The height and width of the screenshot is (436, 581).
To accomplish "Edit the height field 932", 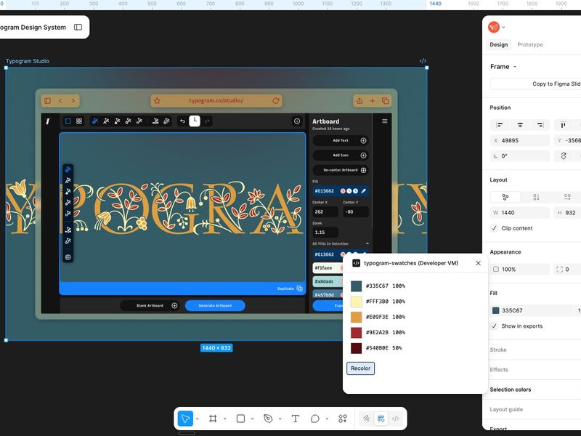I will point(568,213).
